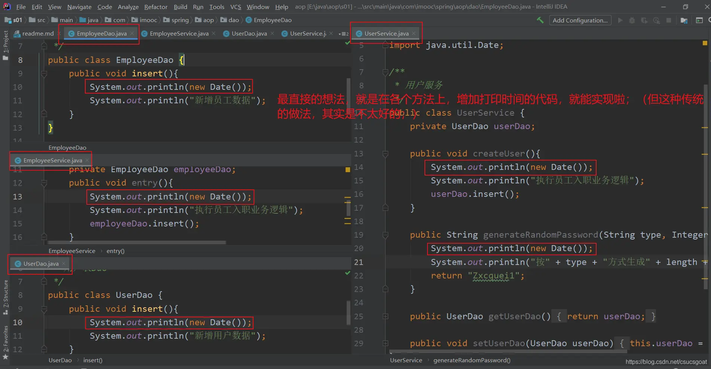Image resolution: width=711 pixels, height=369 pixels.
Task: Click the Run Anything terminal icon
Action: coord(699,20)
